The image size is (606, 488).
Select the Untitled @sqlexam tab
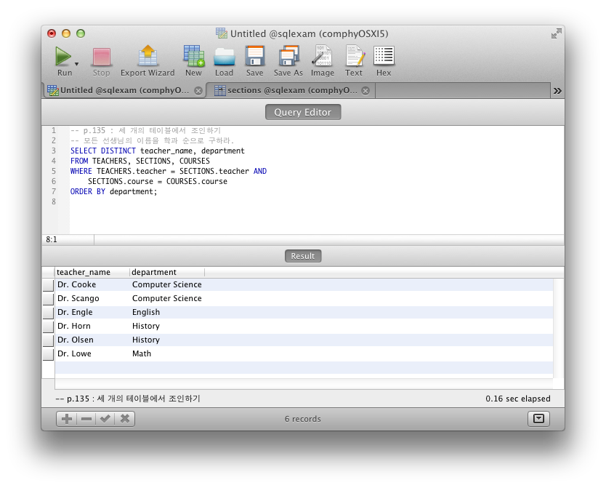click(124, 90)
